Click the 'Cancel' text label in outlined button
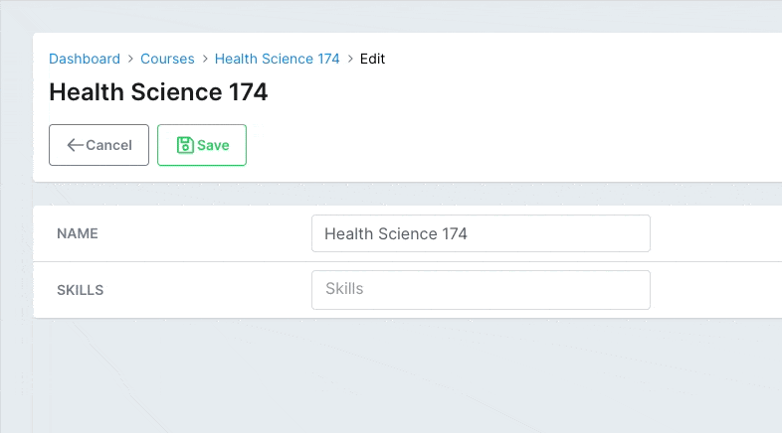 (108, 145)
